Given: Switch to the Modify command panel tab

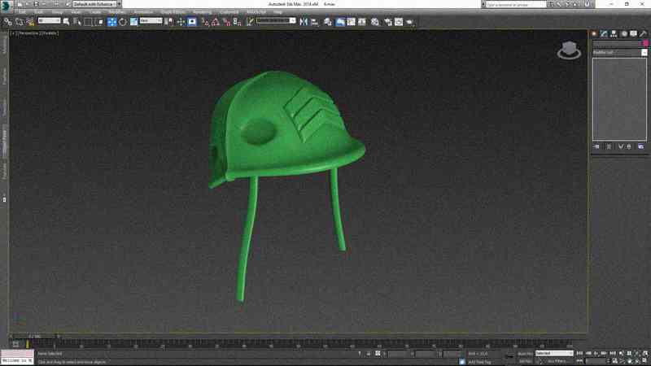Looking at the screenshot, I should (604, 33).
